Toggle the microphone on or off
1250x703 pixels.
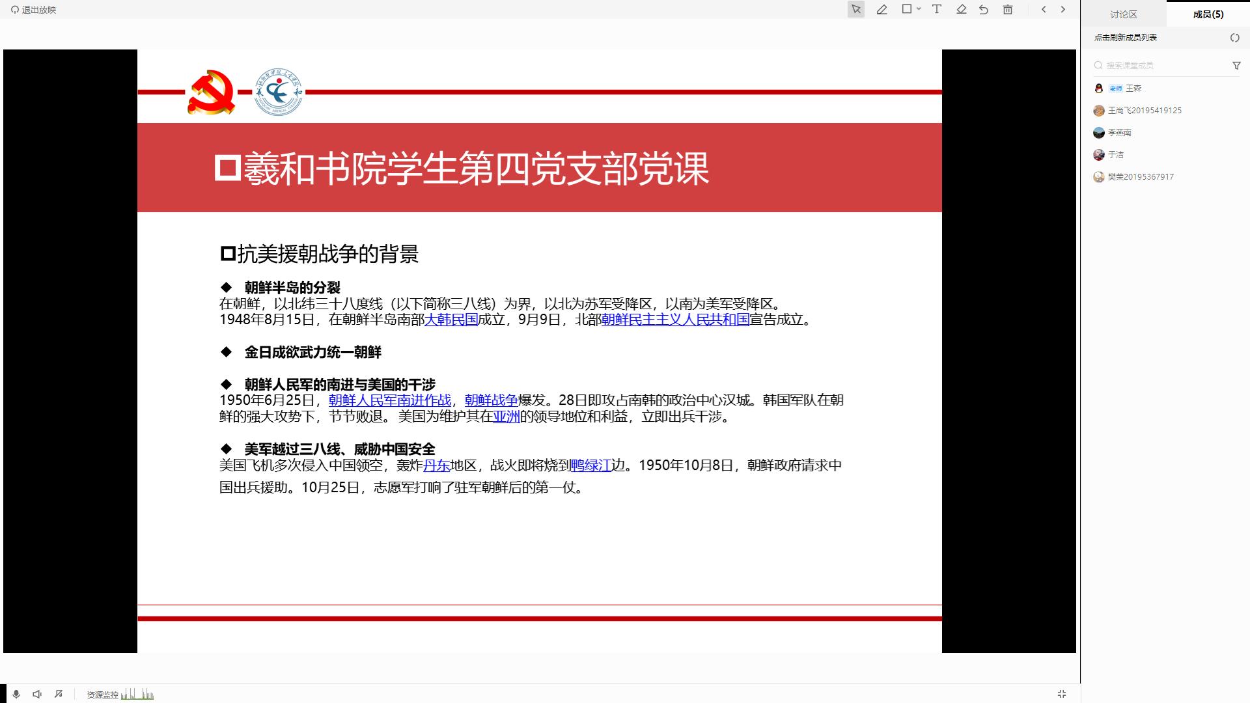(x=16, y=695)
